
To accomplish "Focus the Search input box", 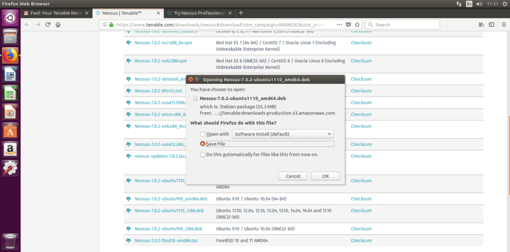I will [402, 25].
